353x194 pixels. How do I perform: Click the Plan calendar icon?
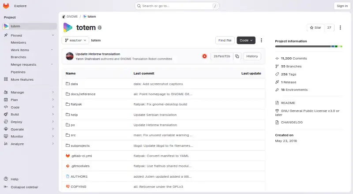[6, 100]
